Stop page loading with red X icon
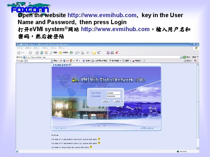 (x=37, y=53)
